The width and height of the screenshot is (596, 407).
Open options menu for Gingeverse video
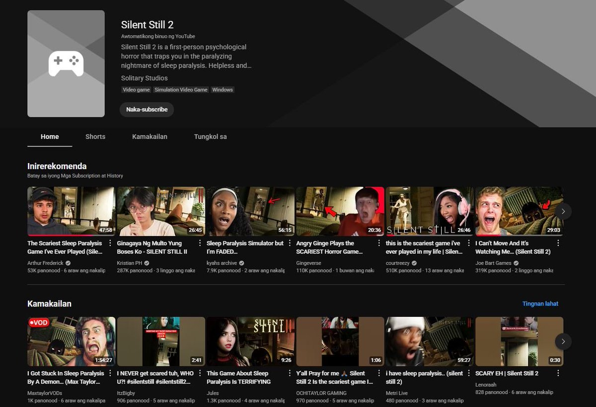click(379, 243)
